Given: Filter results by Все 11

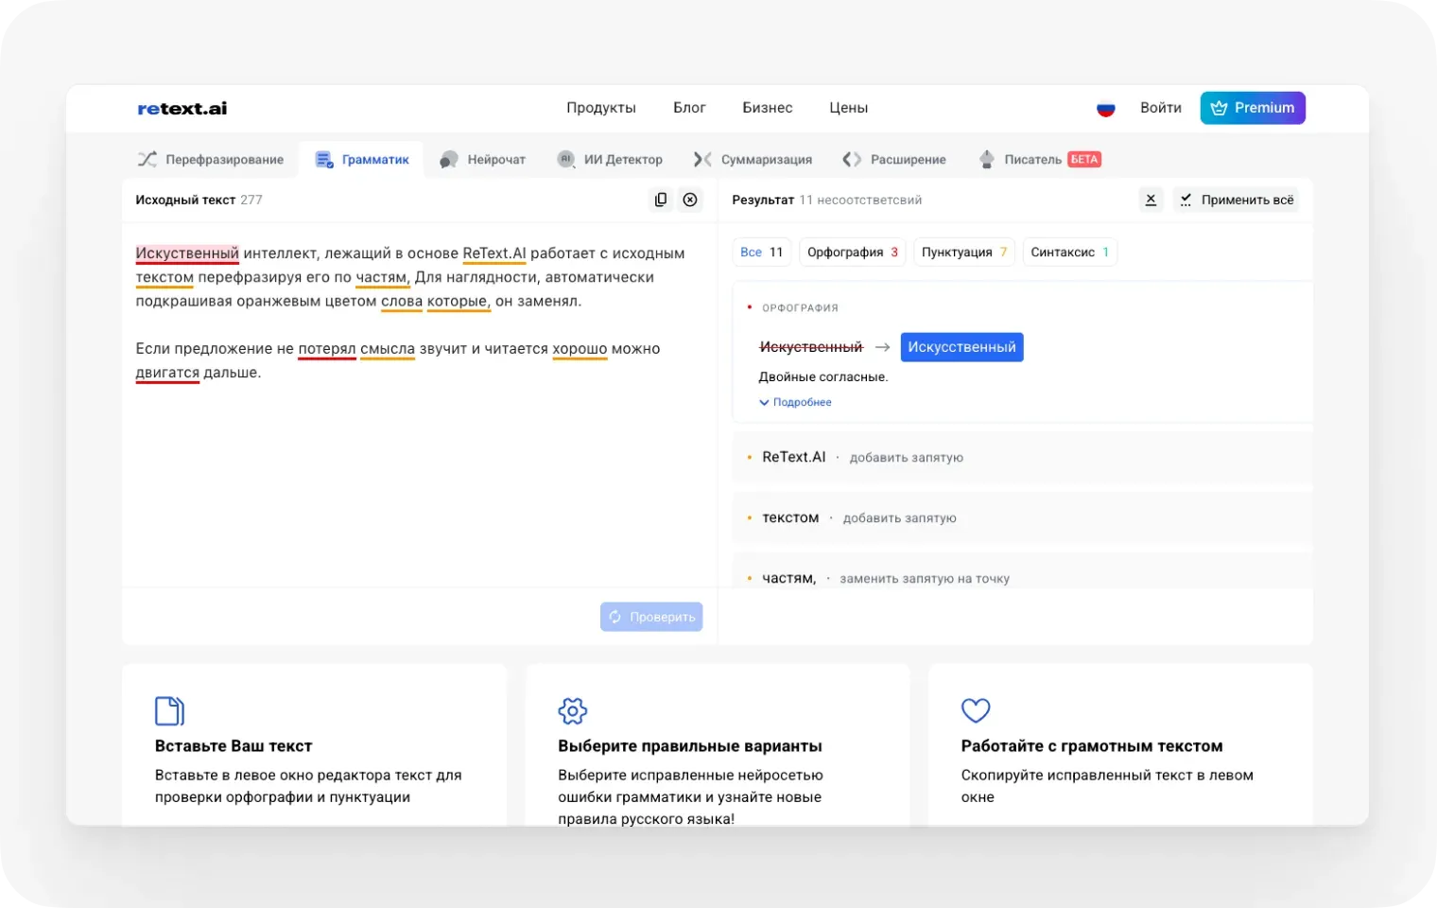Looking at the screenshot, I should point(762,253).
